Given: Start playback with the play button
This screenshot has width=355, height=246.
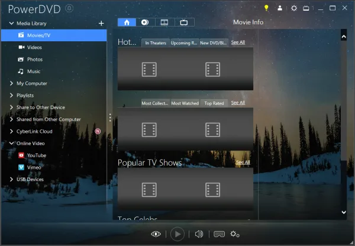Looking at the screenshot, I should coord(177,234).
